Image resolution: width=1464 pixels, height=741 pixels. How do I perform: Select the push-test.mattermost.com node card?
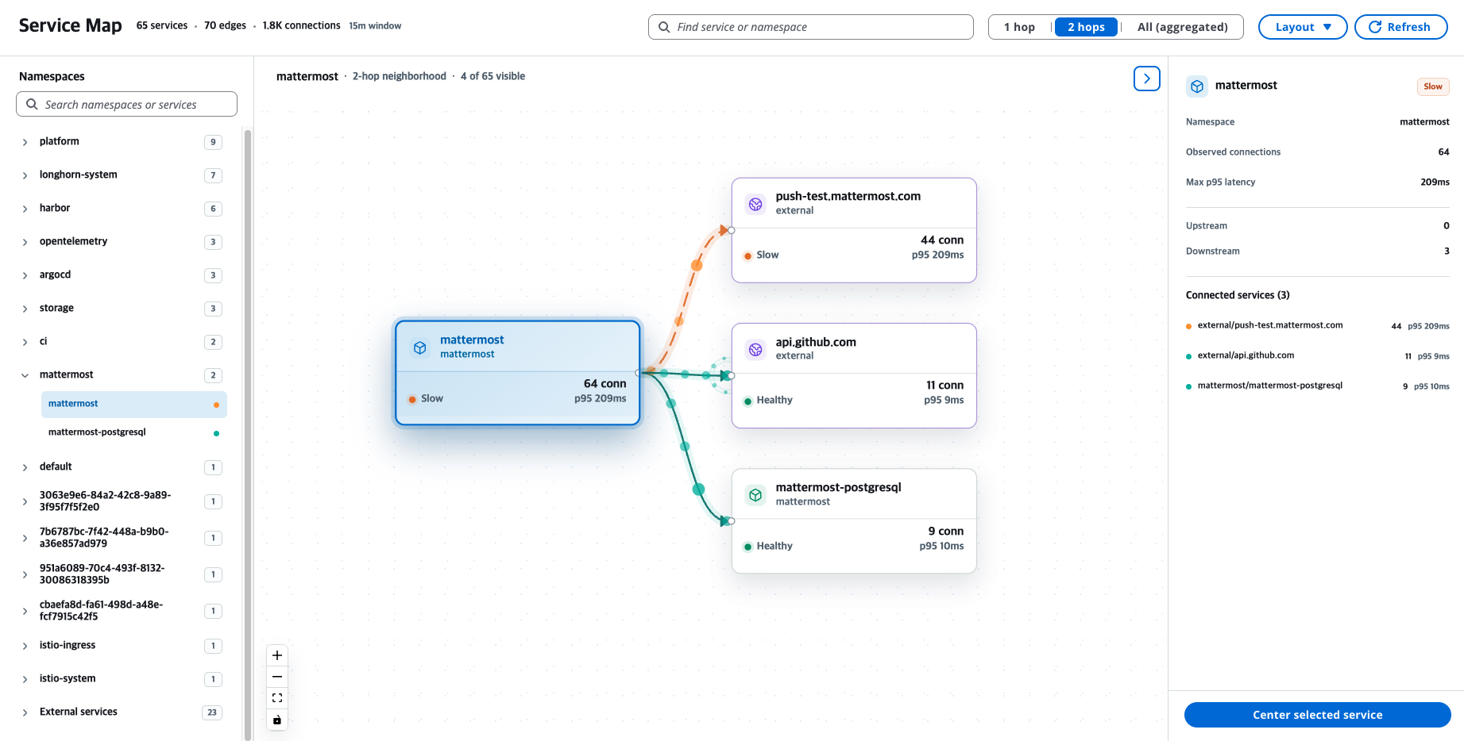pyautogui.click(x=854, y=230)
